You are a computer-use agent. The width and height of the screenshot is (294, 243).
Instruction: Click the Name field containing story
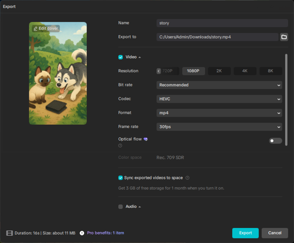pyautogui.click(x=222, y=23)
